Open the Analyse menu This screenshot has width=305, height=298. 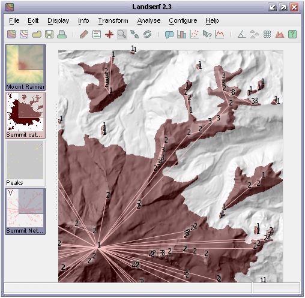click(149, 20)
